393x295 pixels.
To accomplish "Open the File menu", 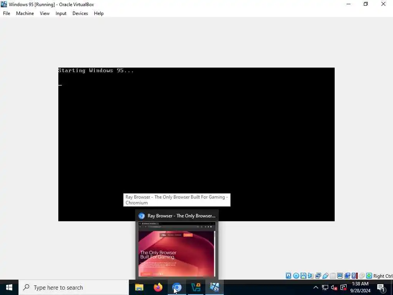I will pyautogui.click(x=7, y=13).
